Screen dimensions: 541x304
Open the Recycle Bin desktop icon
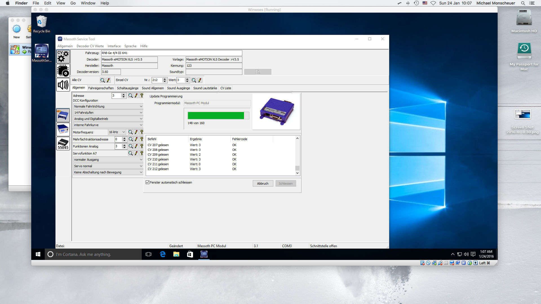coord(41,24)
